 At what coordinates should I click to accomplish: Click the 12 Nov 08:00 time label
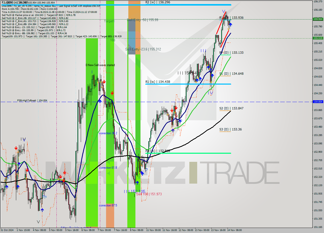(186, 230)
